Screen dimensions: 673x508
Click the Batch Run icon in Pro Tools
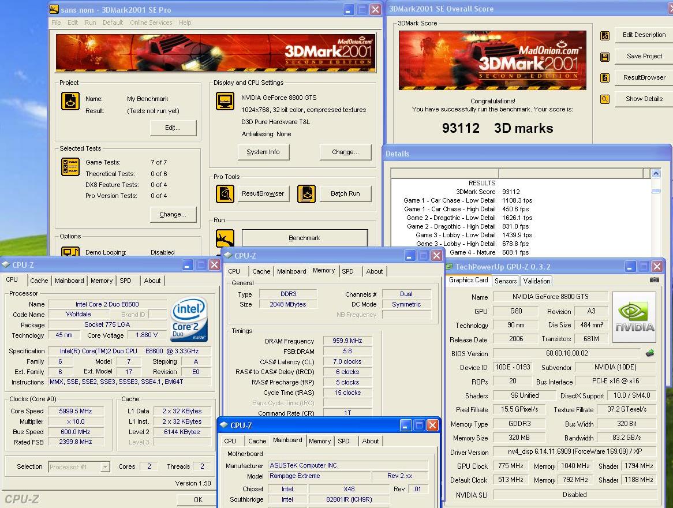click(x=306, y=194)
